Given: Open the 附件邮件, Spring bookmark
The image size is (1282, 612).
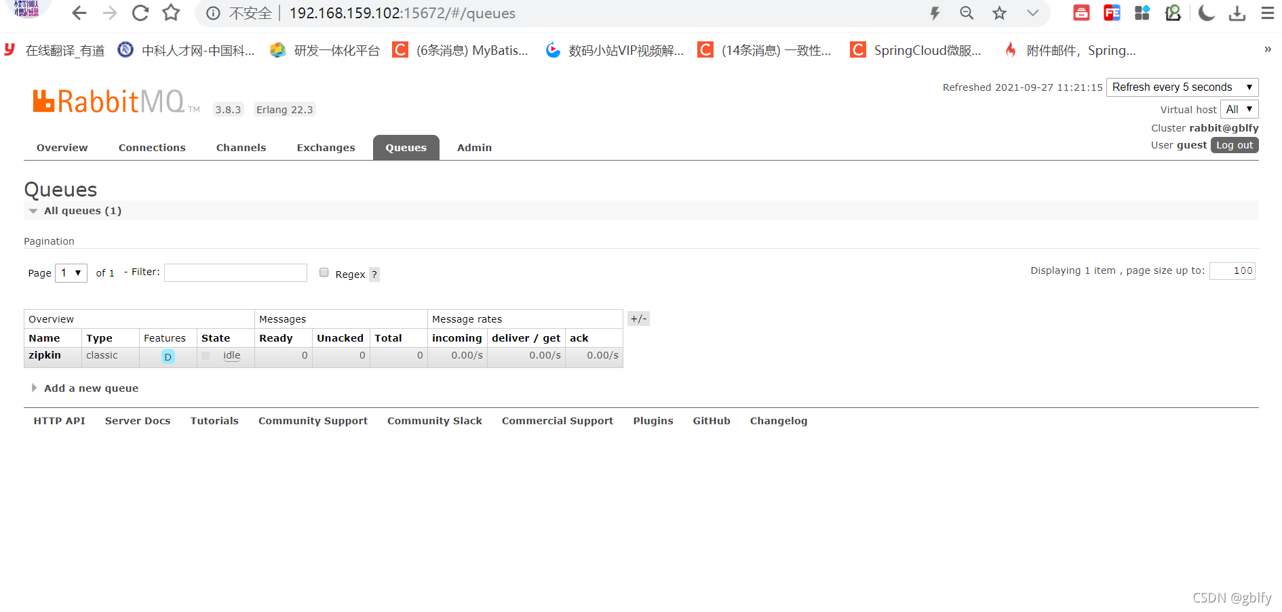Looking at the screenshot, I should [x=1070, y=50].
